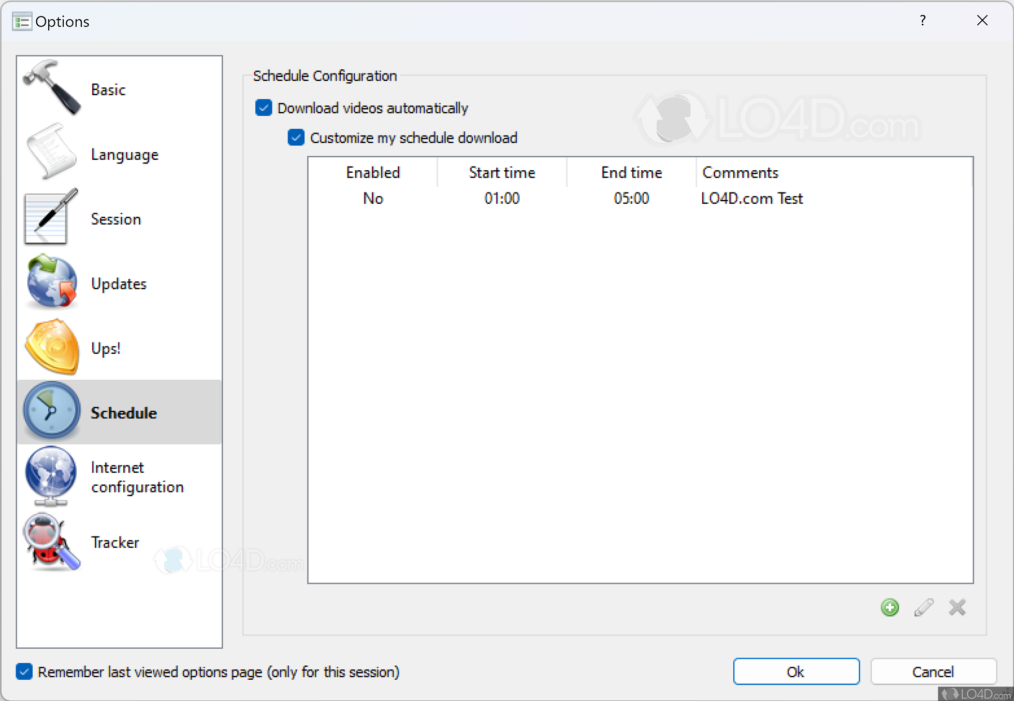Click the Updates globe icon

coord(52,282)
